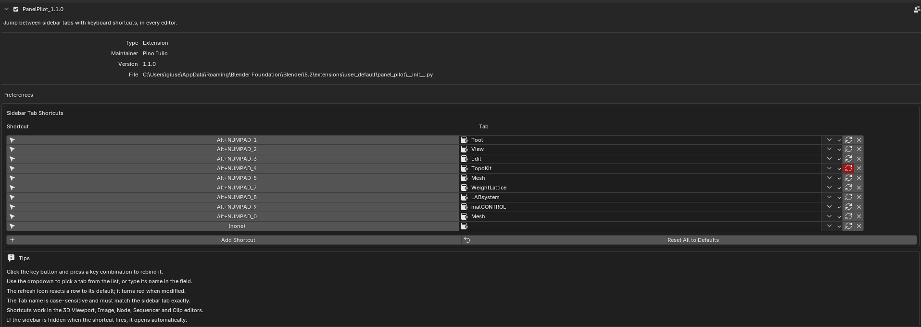Reset Alt+NUMPAD_5 row with refresh icon
This screenshot has width=921, height=327.
(x=848, y=178)
